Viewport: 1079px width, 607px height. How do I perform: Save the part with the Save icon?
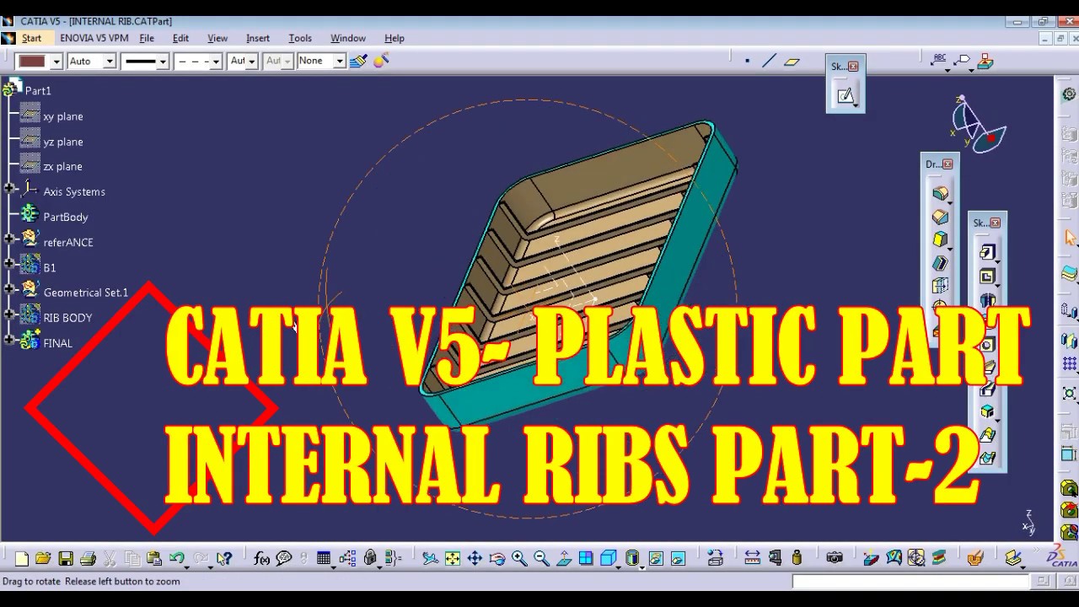pyautogui.click(x=65, y=558)
